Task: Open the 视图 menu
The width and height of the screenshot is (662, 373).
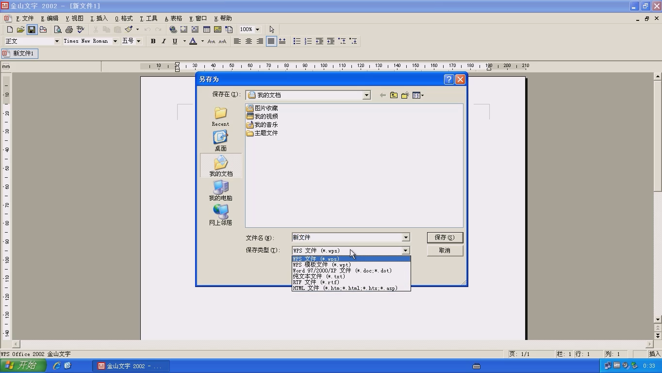Action: click(74, 18)
